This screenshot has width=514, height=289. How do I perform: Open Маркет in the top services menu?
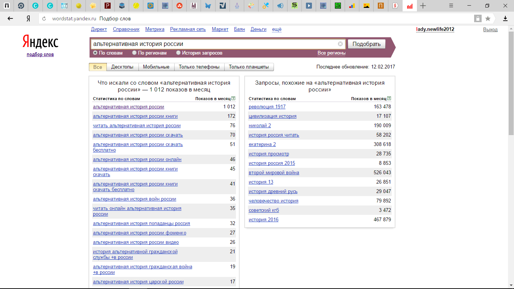click(220, 29)
